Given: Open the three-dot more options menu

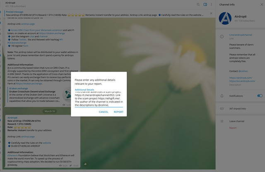Looking at the screenshot, I should 211,5.
